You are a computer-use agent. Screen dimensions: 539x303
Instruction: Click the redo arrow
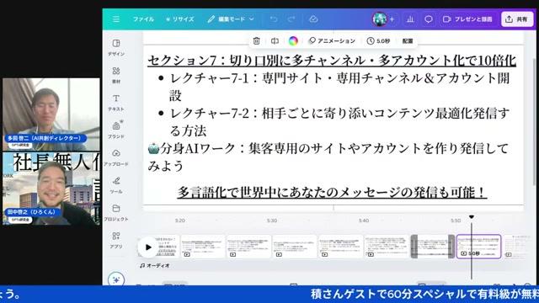tap(291, 19)
